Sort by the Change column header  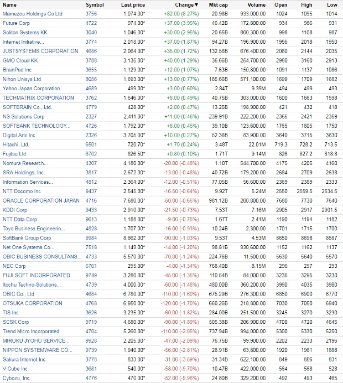point(186,5)
